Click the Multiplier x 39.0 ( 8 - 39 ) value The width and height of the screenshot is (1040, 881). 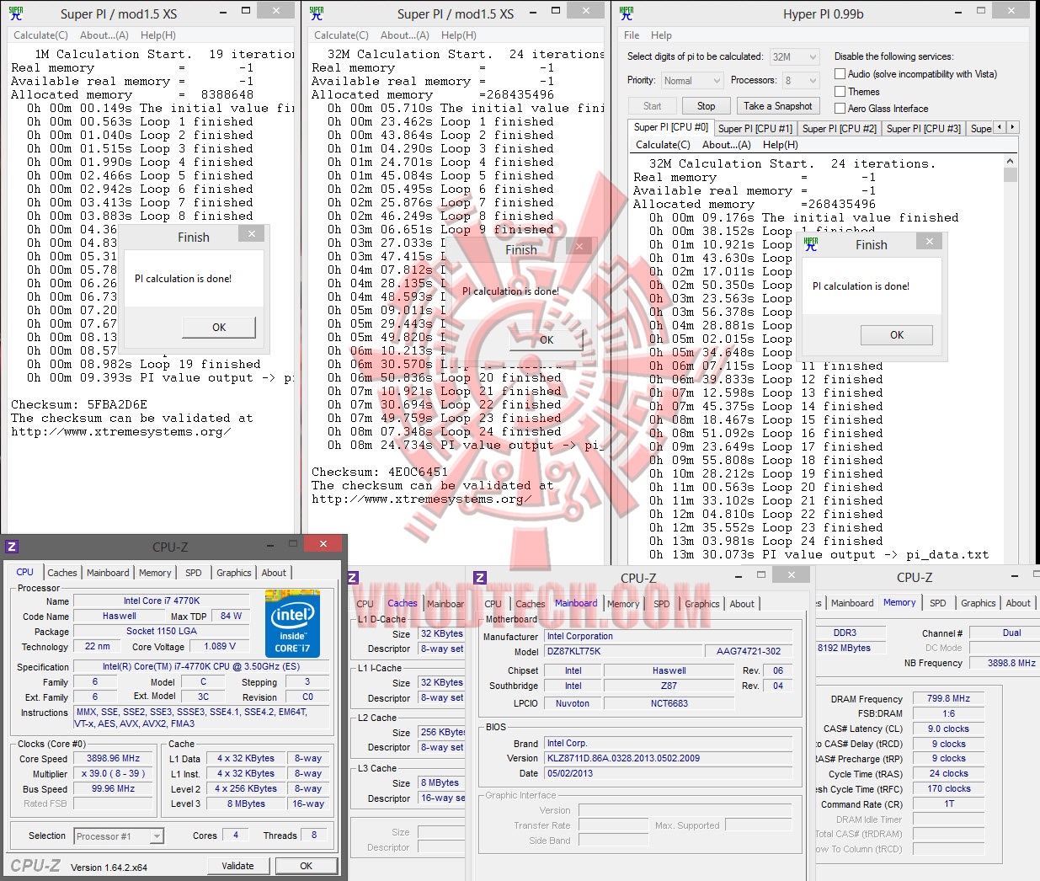113,773
